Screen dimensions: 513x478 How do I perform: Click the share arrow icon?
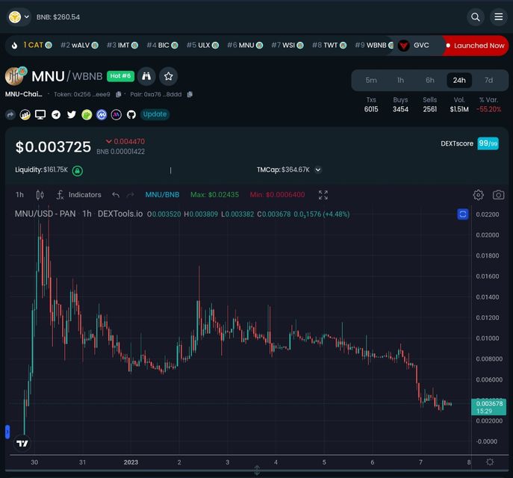(x=10, y=114)
